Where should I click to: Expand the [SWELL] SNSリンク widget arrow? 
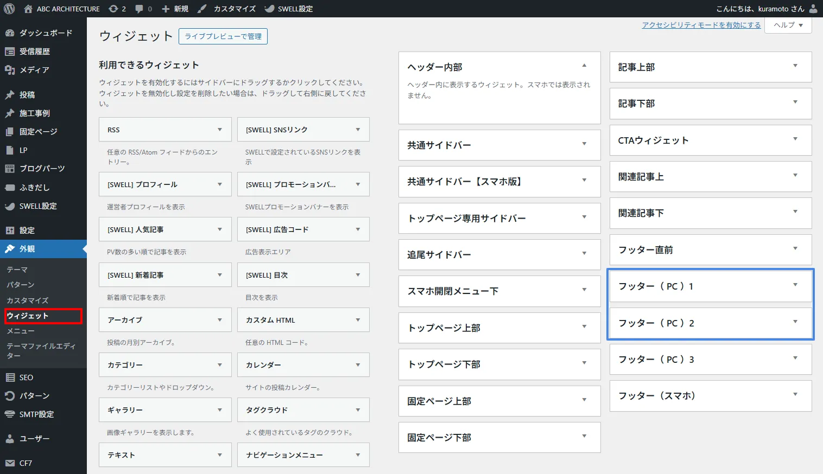click(x=358, y=130)
